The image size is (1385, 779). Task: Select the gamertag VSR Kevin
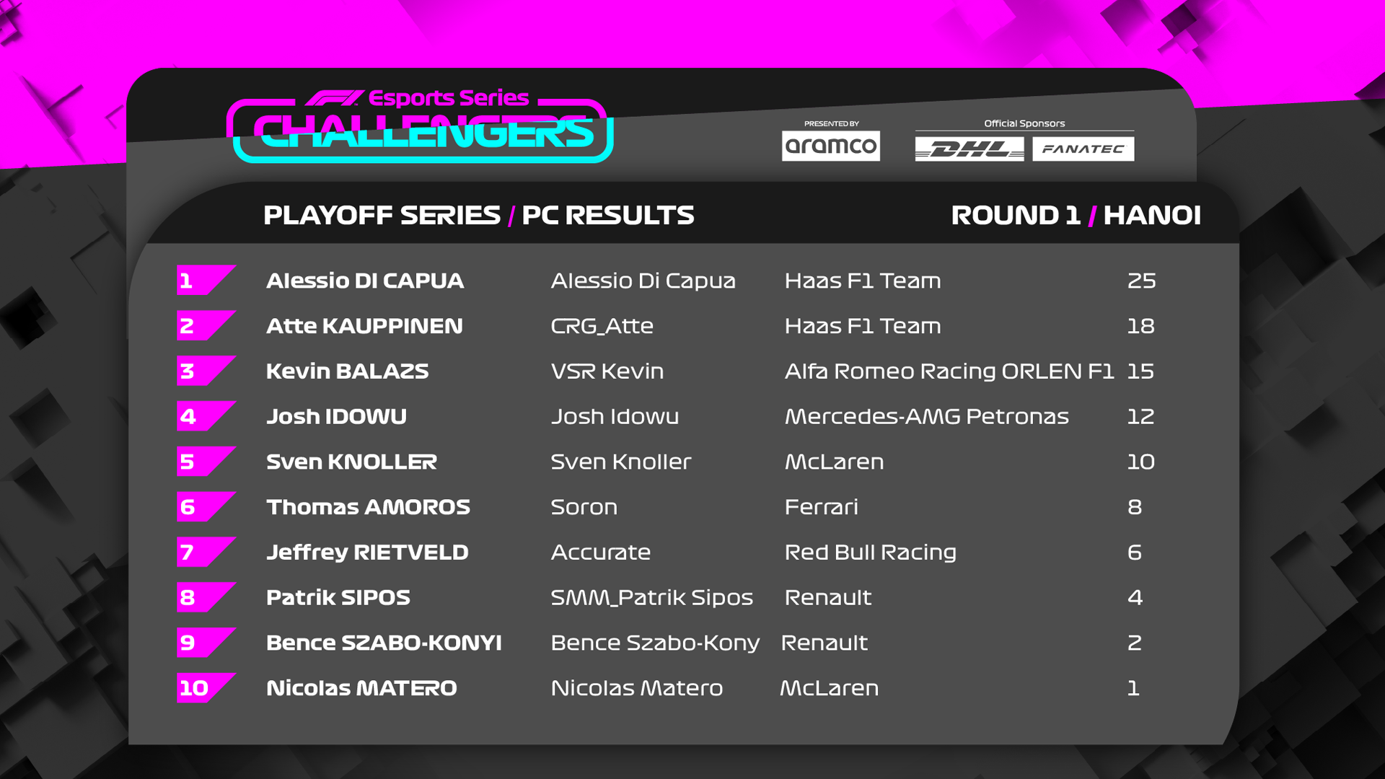pyautogui.click(x=607, y=371)
